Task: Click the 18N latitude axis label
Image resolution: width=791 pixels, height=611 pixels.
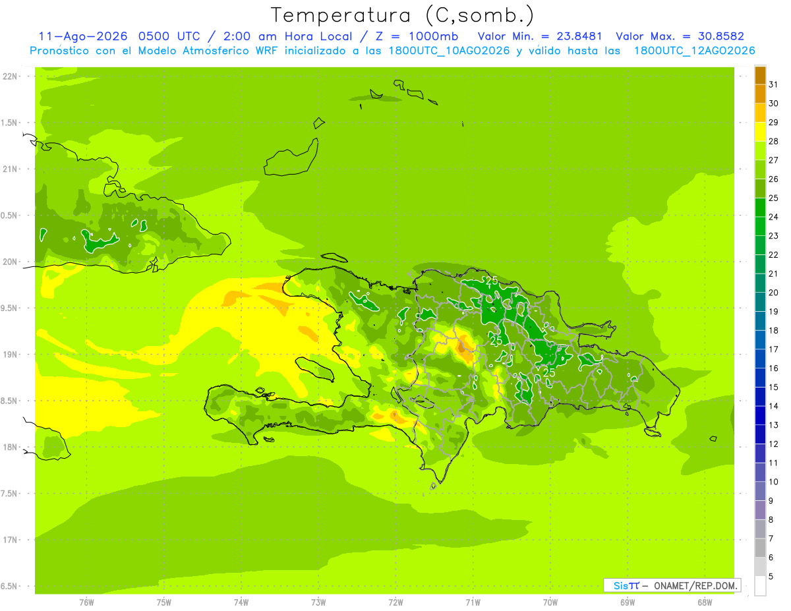Action: pos(10,447)
